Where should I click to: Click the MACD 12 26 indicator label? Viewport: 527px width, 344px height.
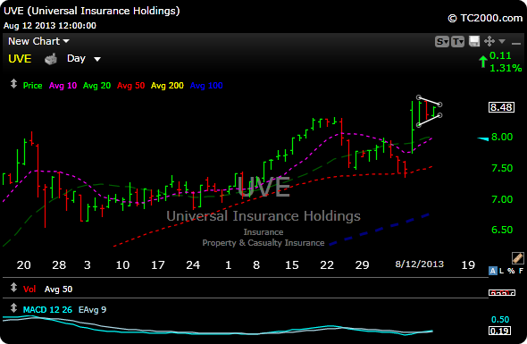tap(47, 310)
